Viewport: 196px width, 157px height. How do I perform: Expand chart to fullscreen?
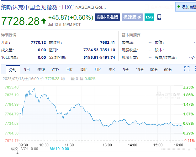[187, 69]
